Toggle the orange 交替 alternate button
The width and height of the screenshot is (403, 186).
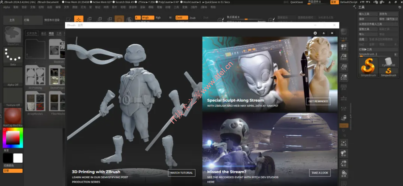(13, 171)
